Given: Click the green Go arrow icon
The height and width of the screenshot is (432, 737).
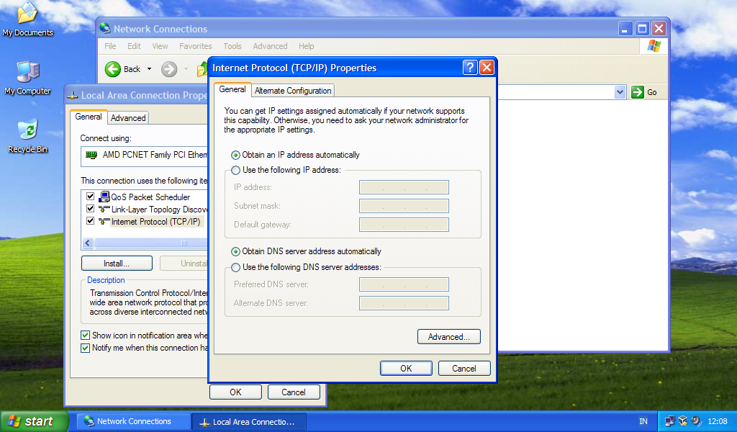Looking at the screenshot, I should [x=638, y=92].
